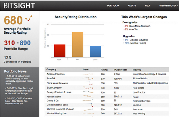
Task: Sort table by Trend column header
Action: point(86,70)
